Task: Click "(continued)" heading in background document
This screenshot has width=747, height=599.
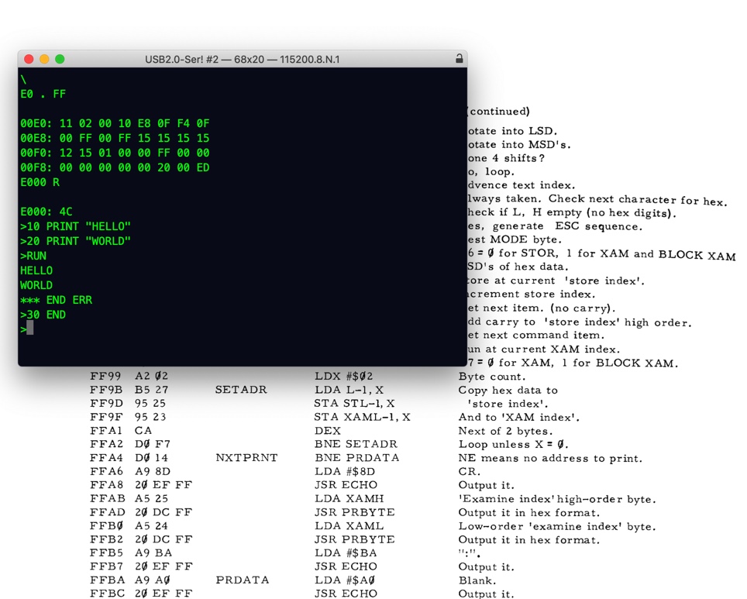Action: 498,111
